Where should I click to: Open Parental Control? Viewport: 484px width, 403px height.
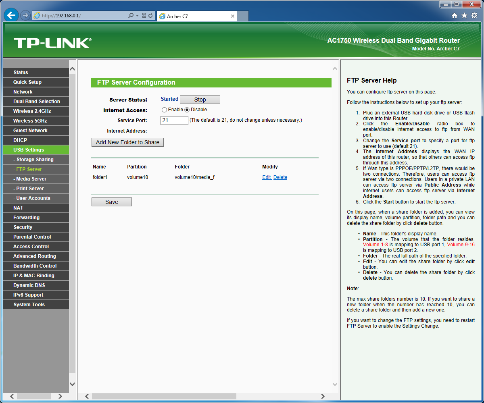click(36, 237)
